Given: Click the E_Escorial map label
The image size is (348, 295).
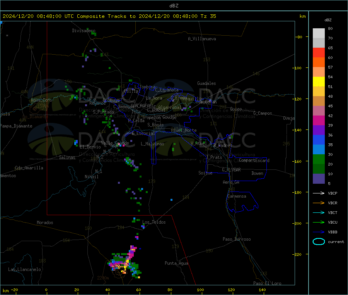Looking at the screenshot, I should (143, 133).
